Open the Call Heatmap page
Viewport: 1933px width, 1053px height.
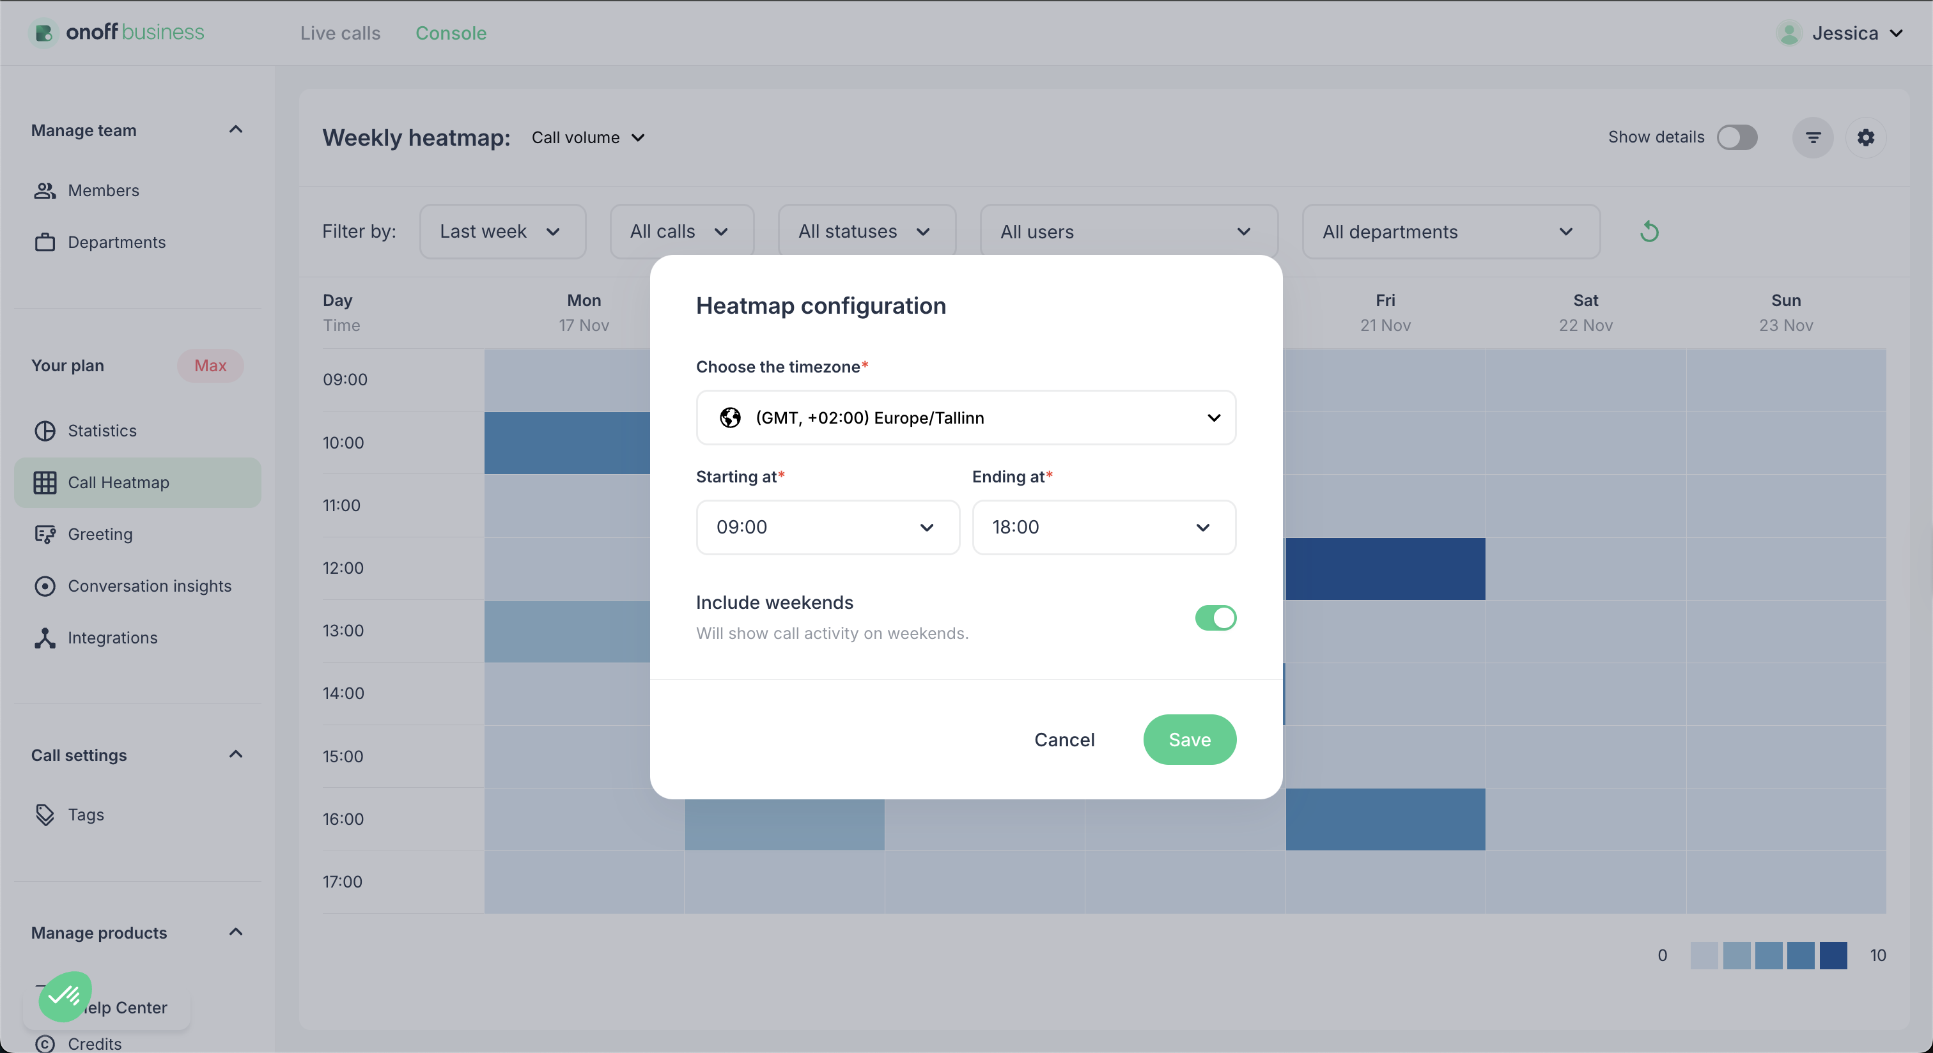[137, 482]
